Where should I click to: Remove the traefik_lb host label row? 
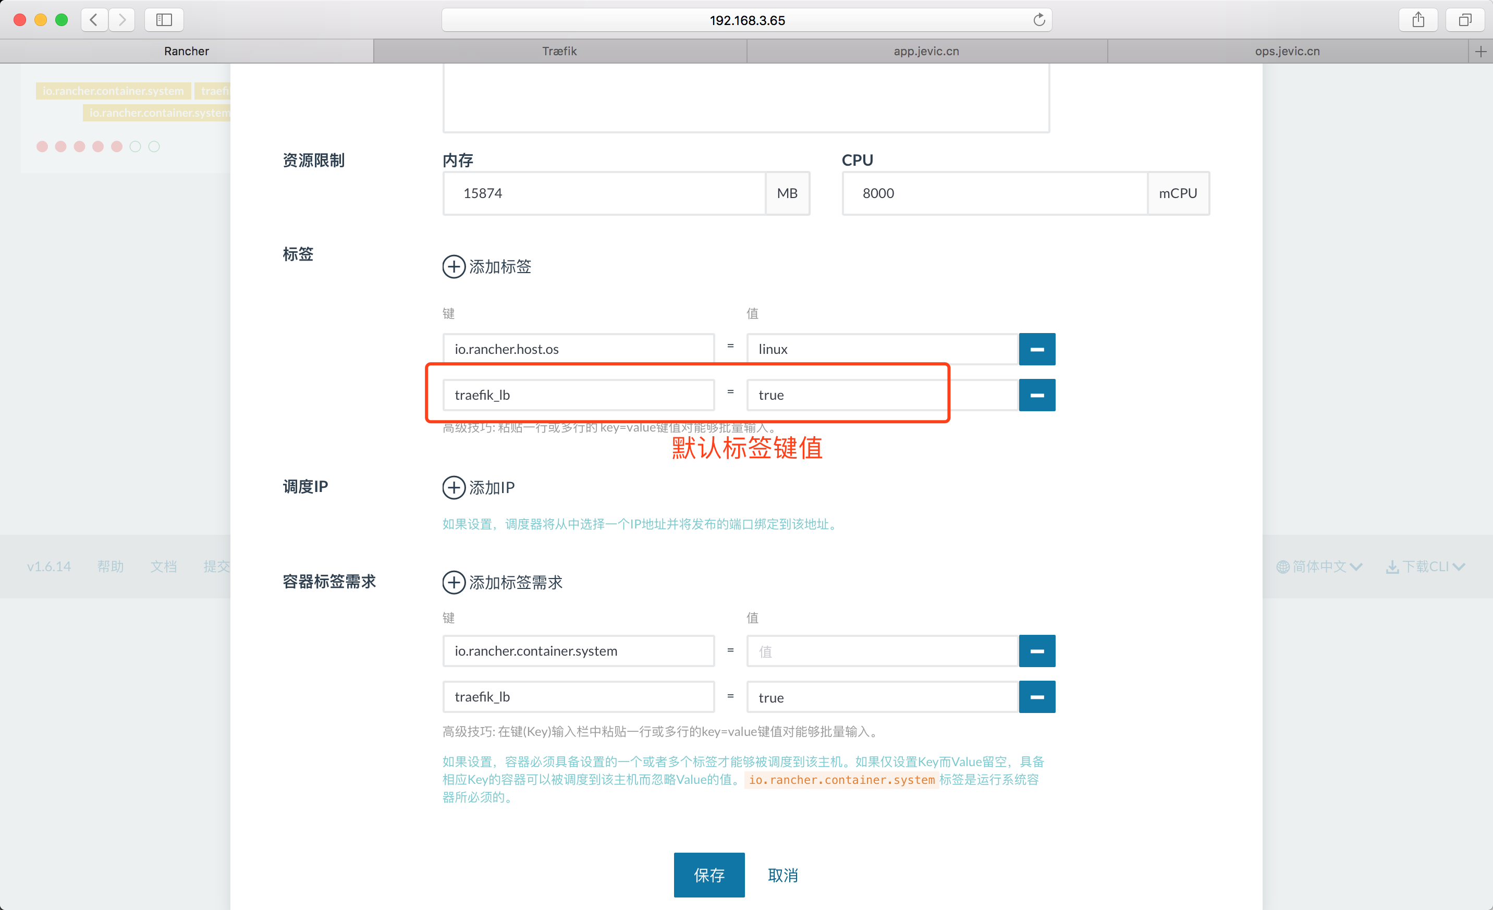[1036, 395]
